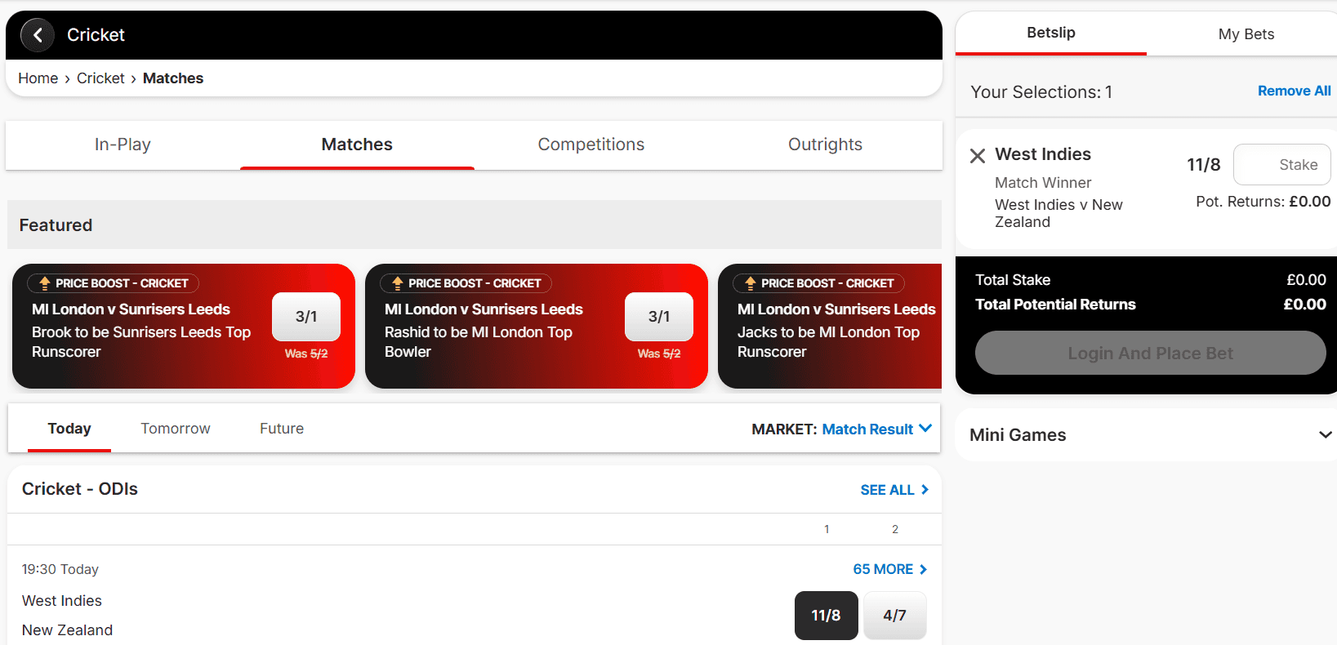Go to Cricket breadcrumb link
This screenshot has width=1337, height=645.
[x=100, y=78]
